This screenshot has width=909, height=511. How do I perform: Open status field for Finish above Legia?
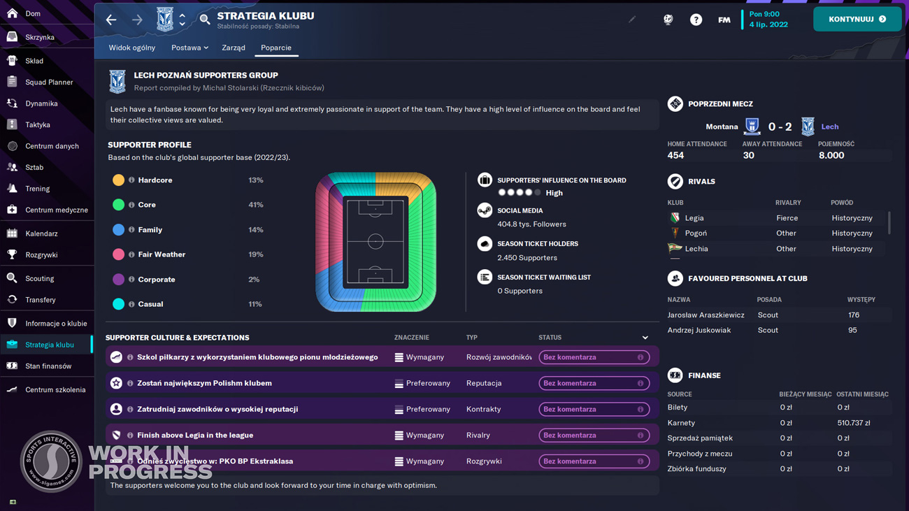click(594, 435)
